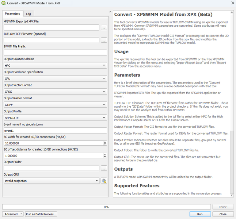Click the Select CRS globe icon
The height and width of the screenshot is (219, 236).
click(104, 181)
